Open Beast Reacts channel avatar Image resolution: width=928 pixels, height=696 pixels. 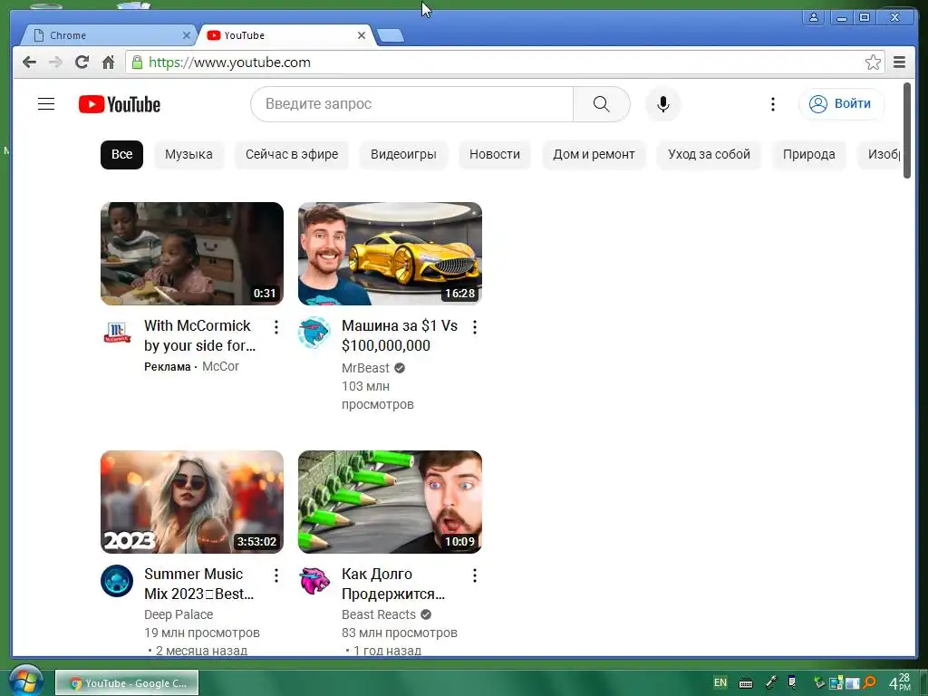tap(314, 581)
